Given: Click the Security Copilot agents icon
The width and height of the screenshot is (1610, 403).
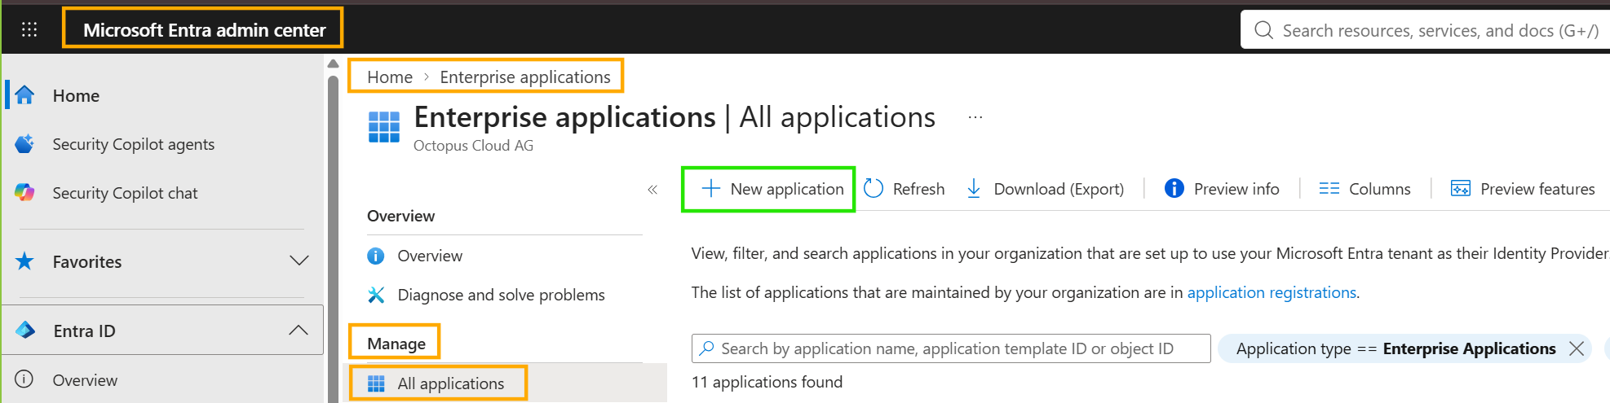Looking at the screenshot, I should [x=25, y=144].
